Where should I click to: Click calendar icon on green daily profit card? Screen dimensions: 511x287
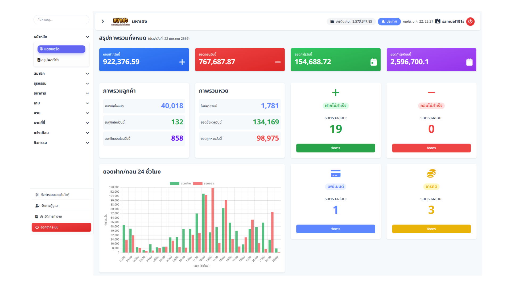pyautogui.click(x=373, y=62)
